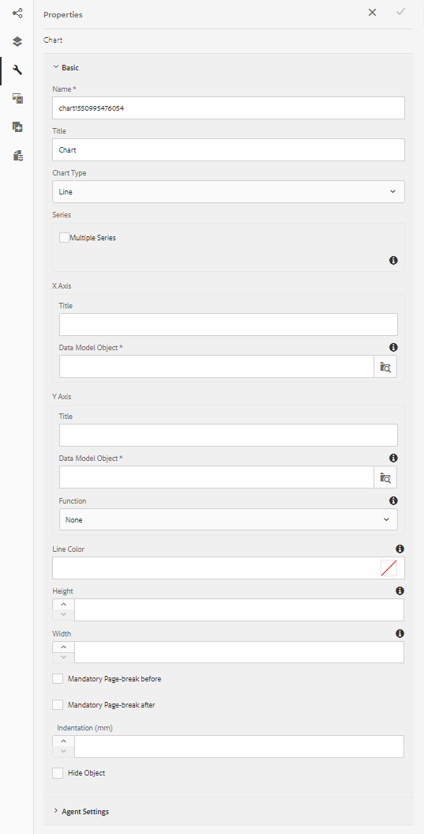Browse Y Axis Data Model Object
The height and width of the screenshot is (834, 424).
[385, 477]
